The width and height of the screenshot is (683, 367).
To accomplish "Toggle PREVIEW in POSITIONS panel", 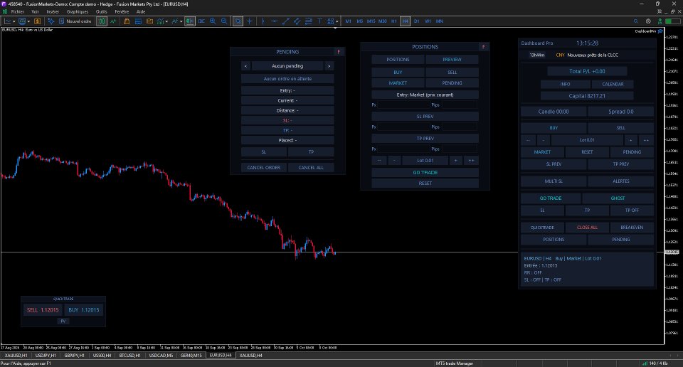I will (452, 60).
